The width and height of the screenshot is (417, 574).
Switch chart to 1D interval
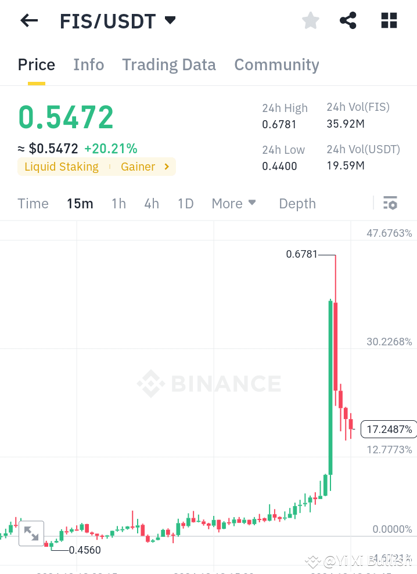185,204
